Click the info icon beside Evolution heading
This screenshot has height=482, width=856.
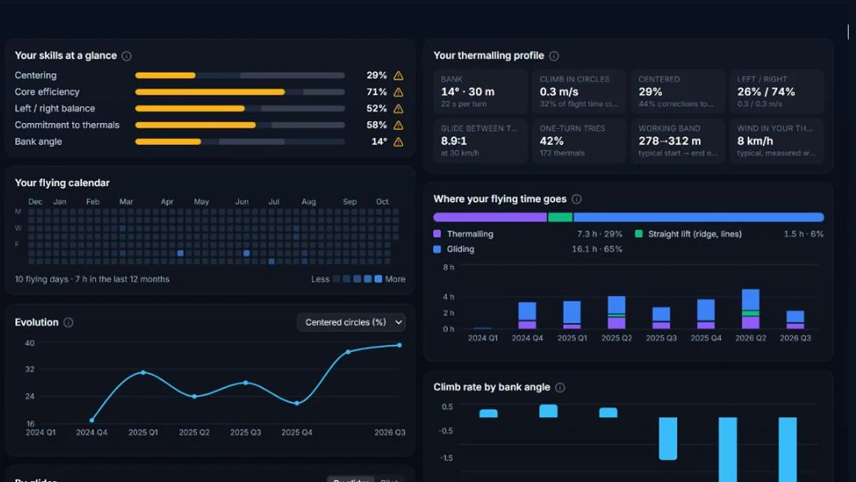point(68,322)
